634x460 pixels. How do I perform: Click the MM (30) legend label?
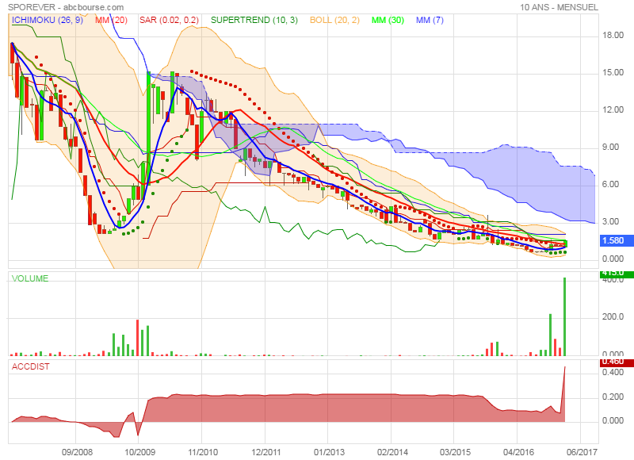[x=388, y=20]
